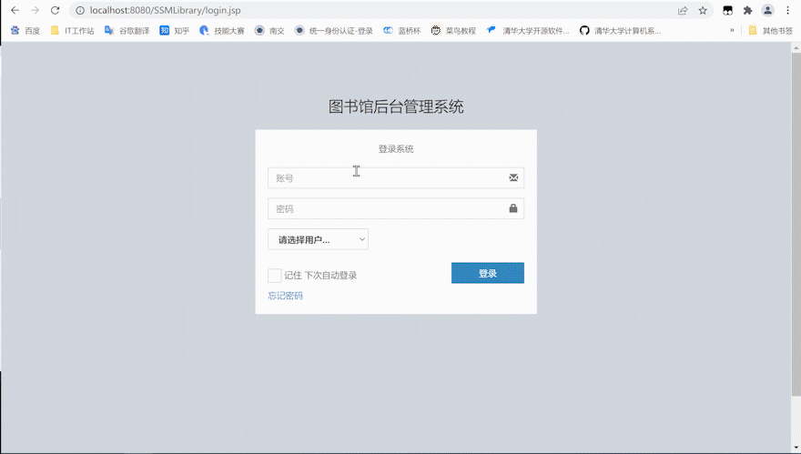The image size is (801, 454).
Task: Bookmark this page with the star icon
Action: point(703,10)
